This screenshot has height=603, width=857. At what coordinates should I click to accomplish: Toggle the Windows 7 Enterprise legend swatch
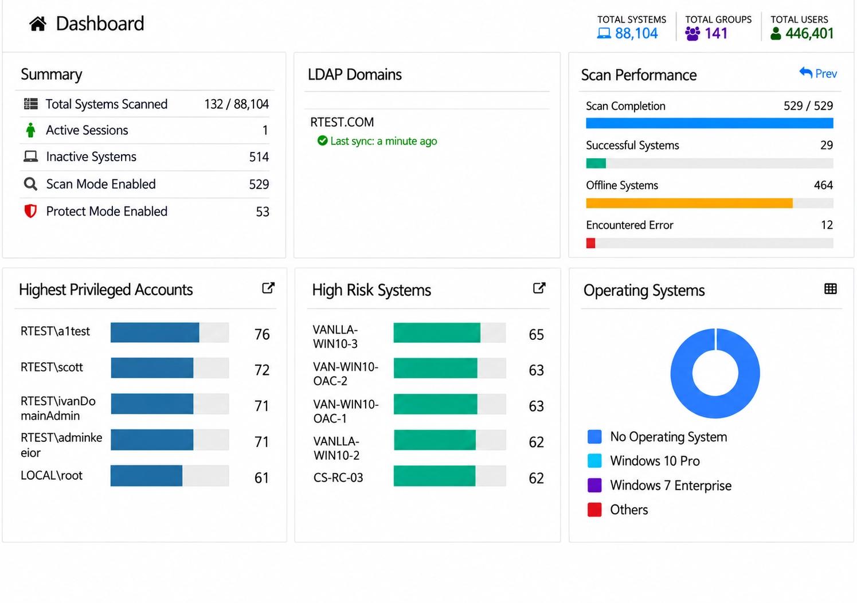click(x=595, y=485)
